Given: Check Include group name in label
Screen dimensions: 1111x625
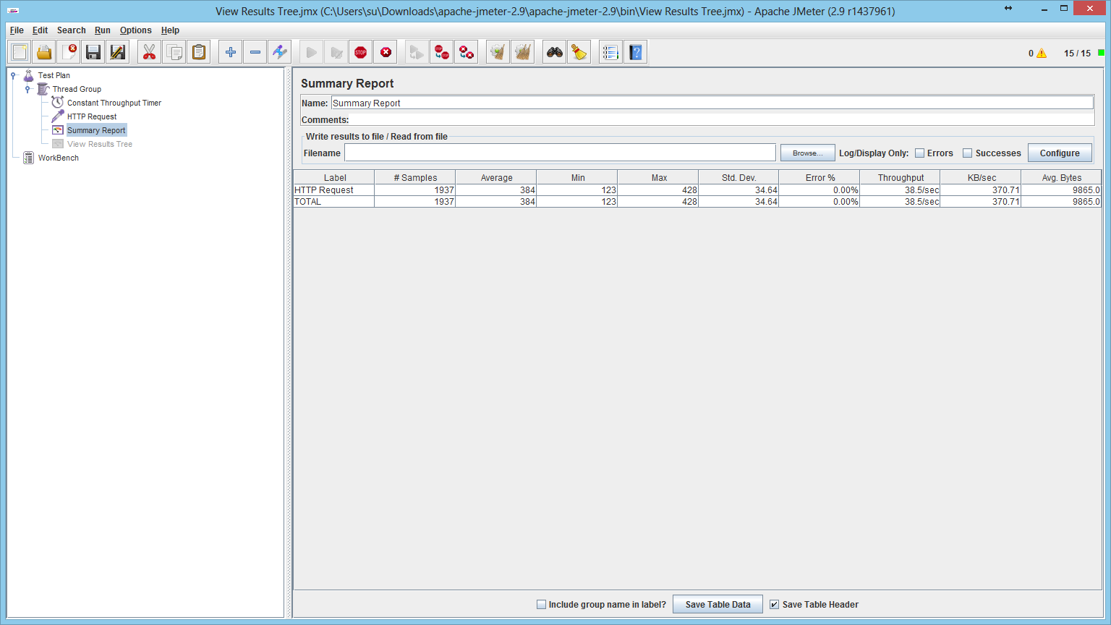Looking at the screenshot, I should [x=541, y=605].
